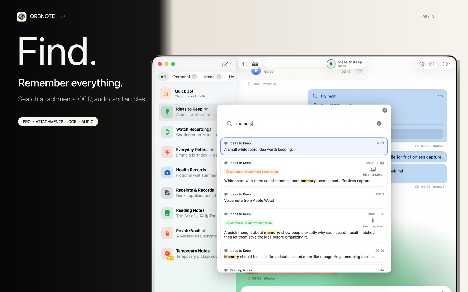Switch to the Ideas tab
This screenshot has width=468, height=292.
click(212, 77)
